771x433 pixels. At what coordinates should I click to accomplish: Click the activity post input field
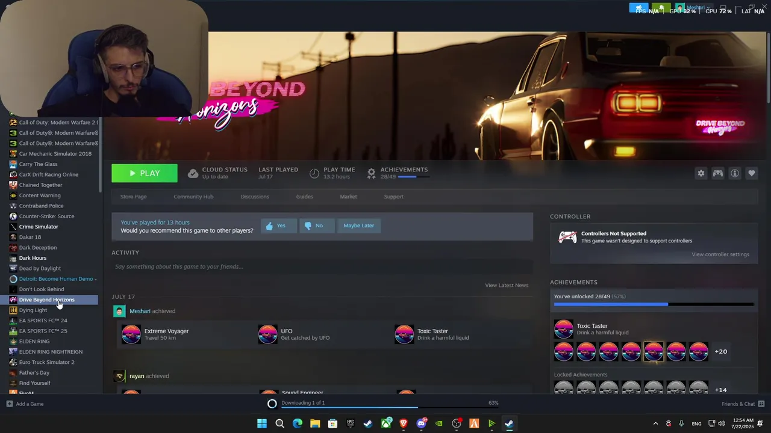(322, 266)
